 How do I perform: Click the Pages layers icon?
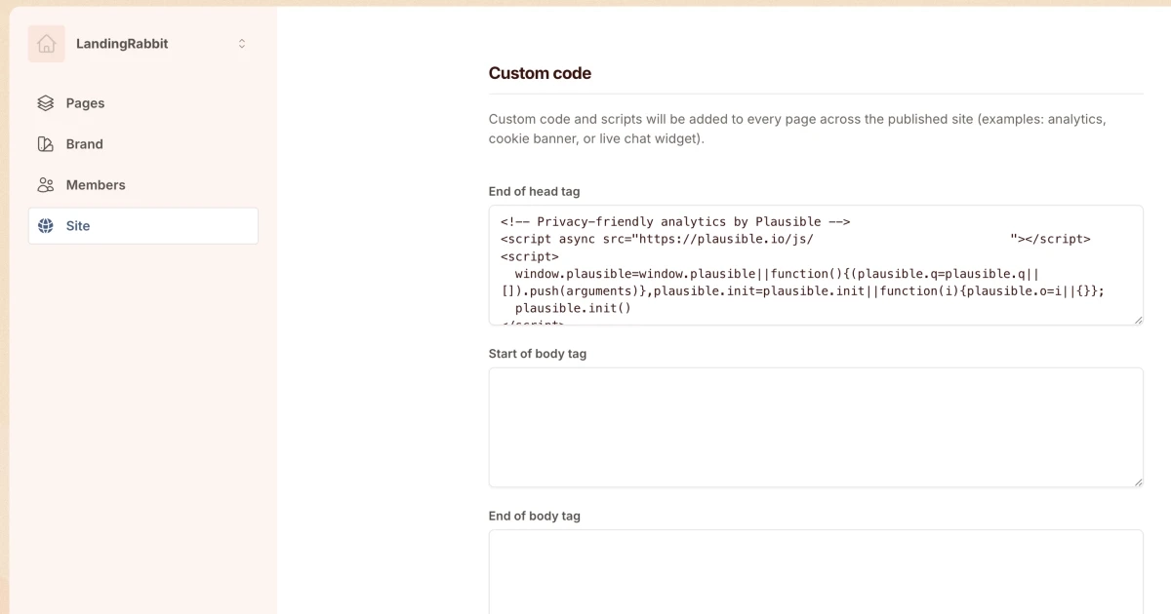(x=46, y=103)
